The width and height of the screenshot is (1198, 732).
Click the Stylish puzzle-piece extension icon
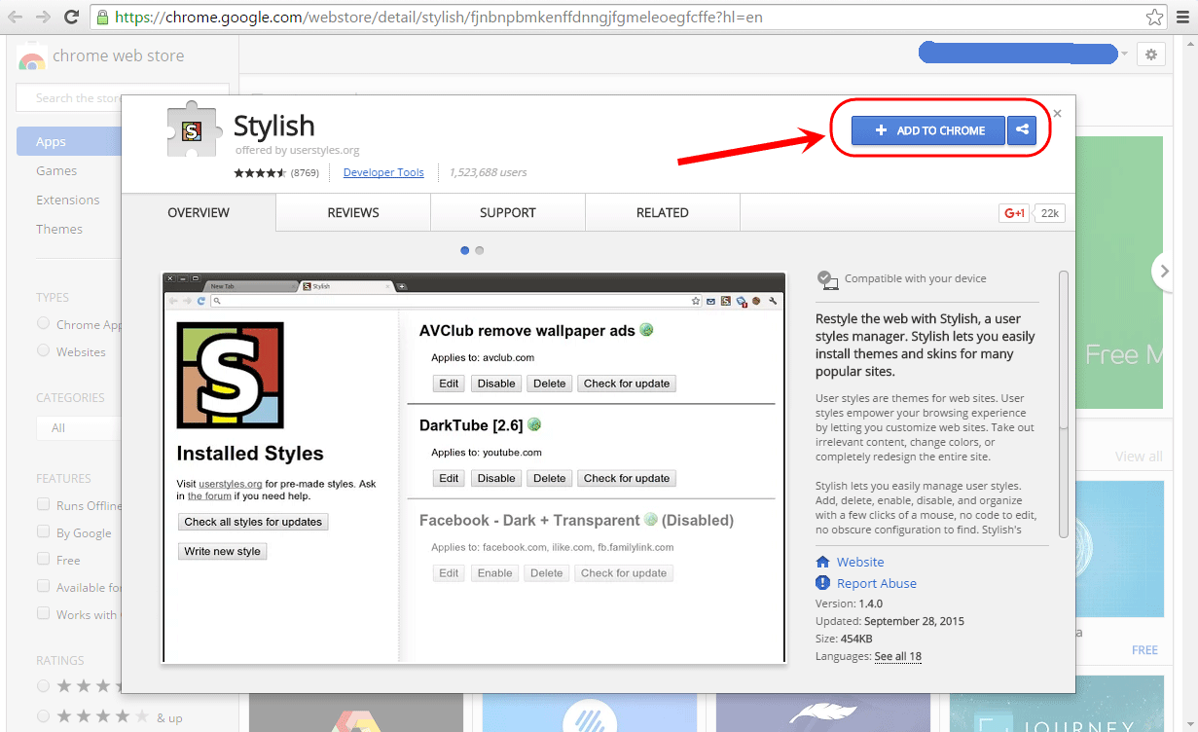click(190, 131)
